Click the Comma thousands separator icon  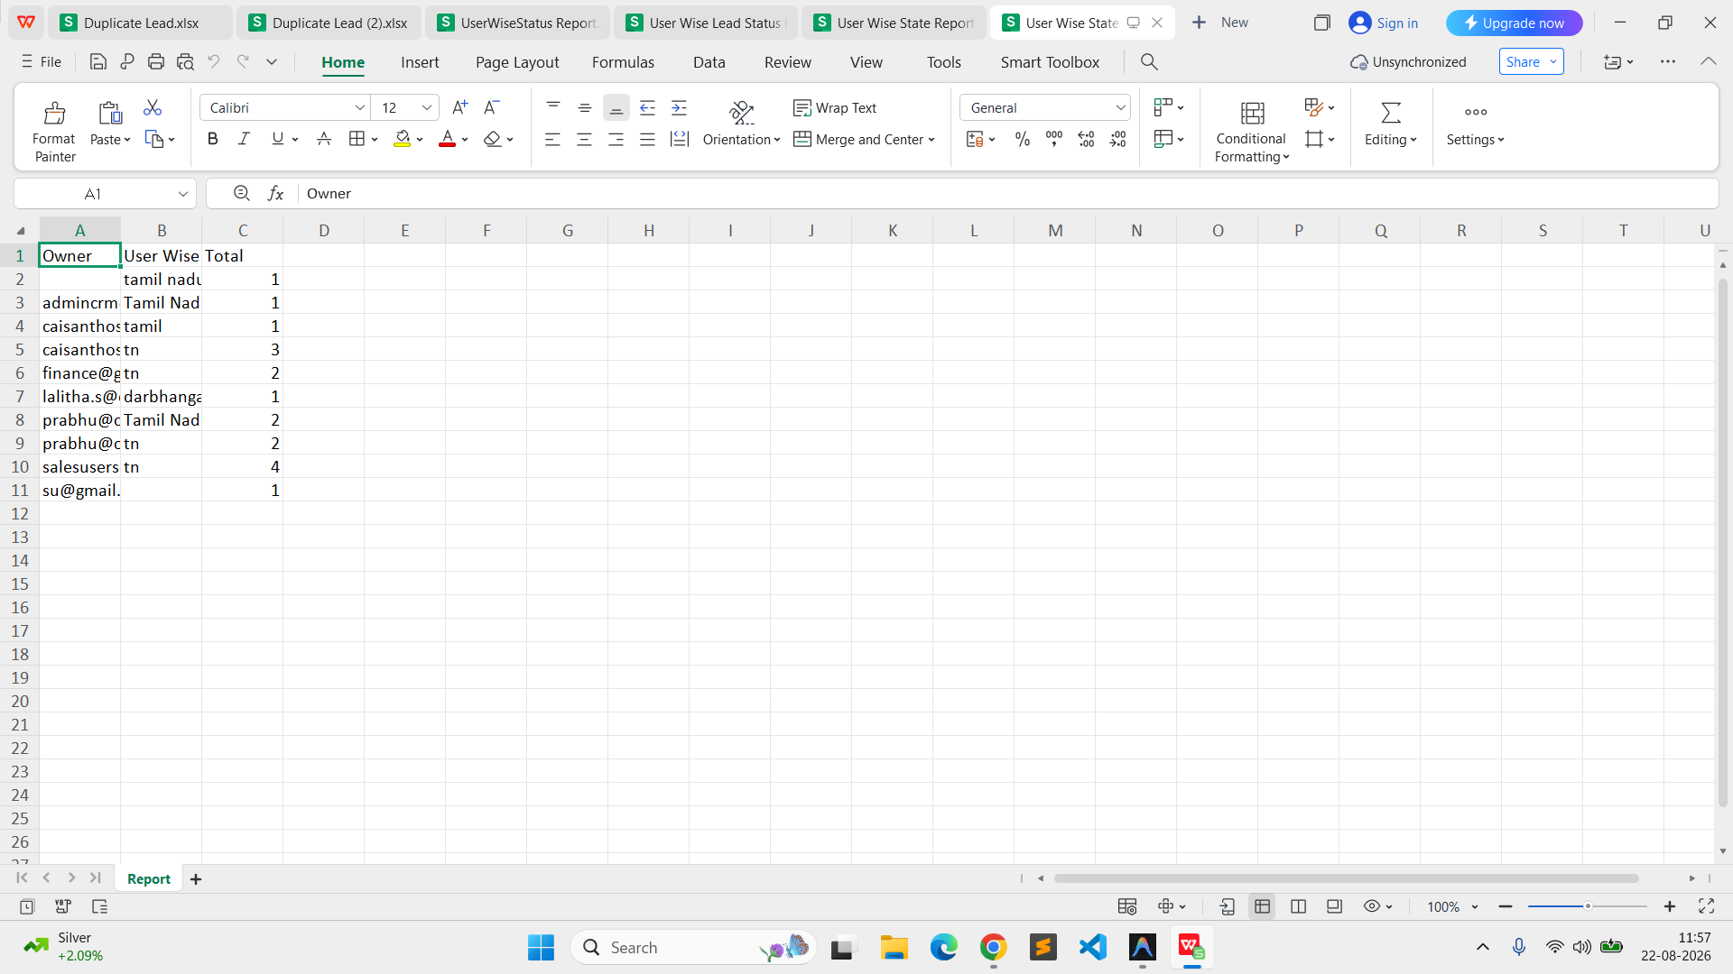[x=1054, y=139]
